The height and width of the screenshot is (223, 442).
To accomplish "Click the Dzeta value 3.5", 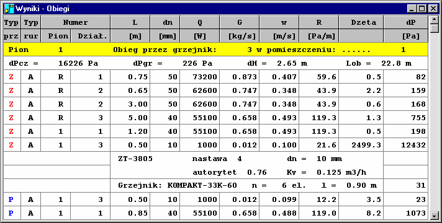I will (x=361, y=199).
